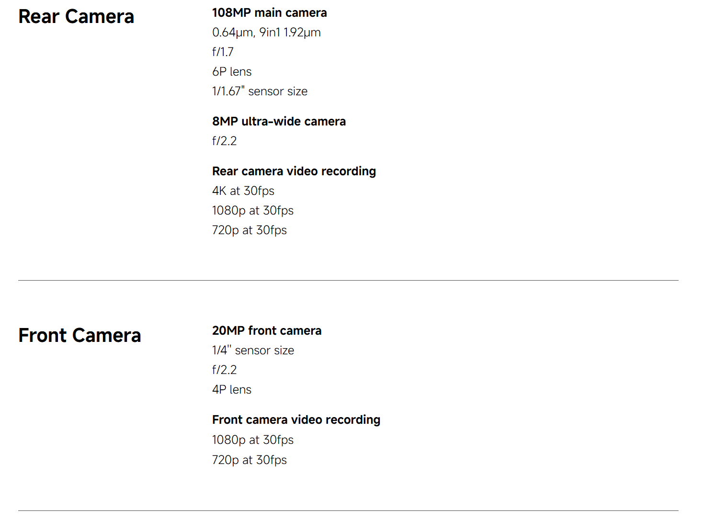Select the 4K at 30fps line
The height and width of the screenshot is (532, 703).
[x=243, y=191]
